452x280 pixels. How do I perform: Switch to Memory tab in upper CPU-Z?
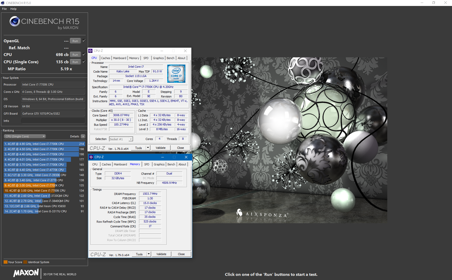[134, 58]
